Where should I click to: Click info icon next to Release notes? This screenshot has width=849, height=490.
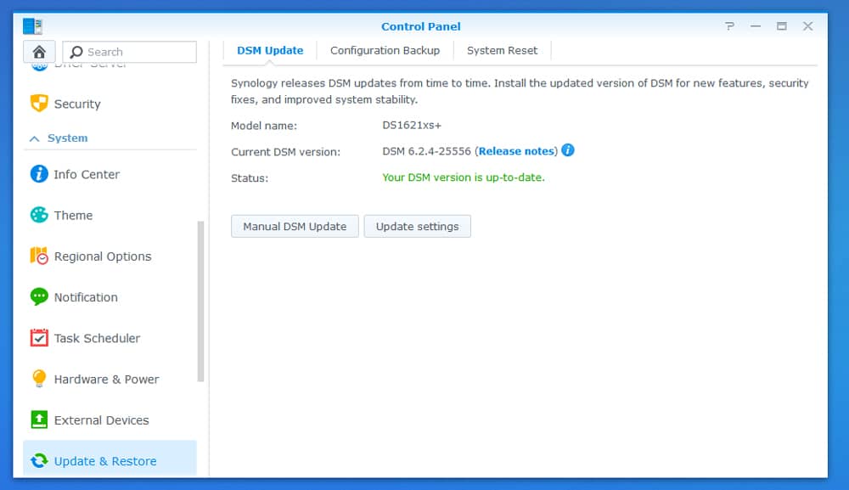(x=567, y=150)
